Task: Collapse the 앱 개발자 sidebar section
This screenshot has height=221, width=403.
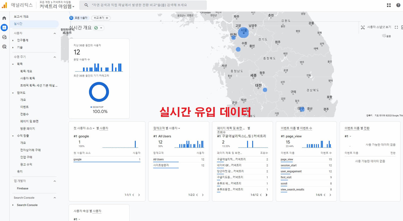Action: 54,181
